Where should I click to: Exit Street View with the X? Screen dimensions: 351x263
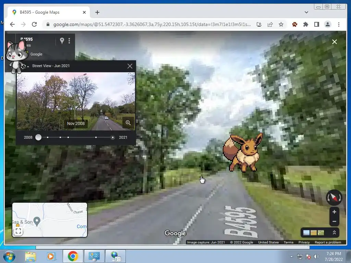335,42
